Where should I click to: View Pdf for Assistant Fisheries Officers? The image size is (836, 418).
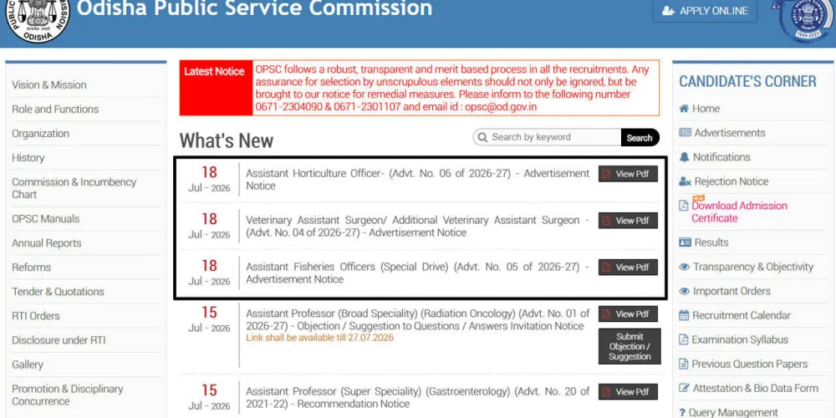628,268
